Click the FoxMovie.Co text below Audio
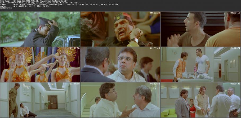The image size is (241, 118). pos(6,8)
